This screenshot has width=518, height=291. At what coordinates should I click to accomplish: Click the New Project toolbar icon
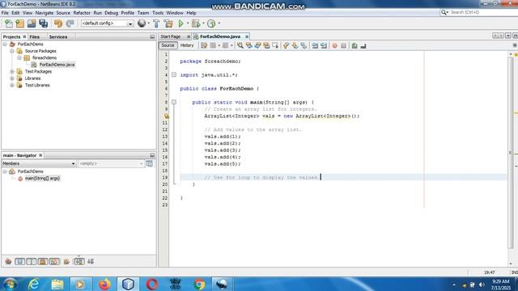(x=19, y=23)
